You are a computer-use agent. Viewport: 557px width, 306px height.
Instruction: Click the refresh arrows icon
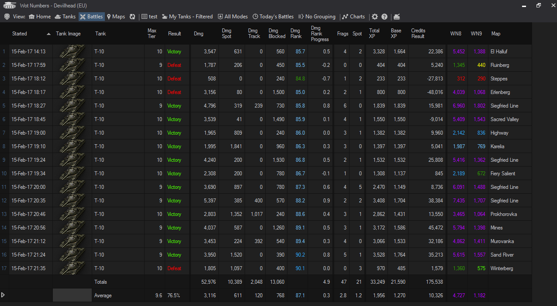[132, 17]
